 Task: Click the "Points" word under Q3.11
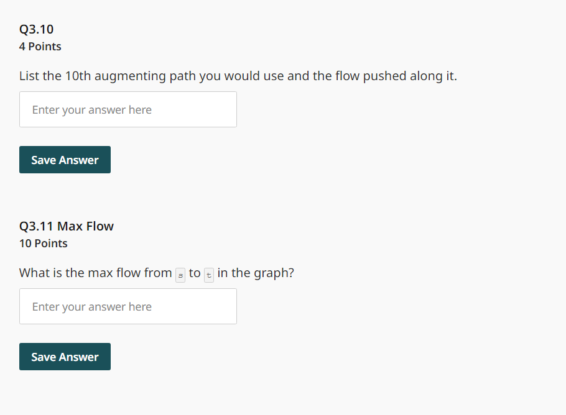(x=51, y=244)
